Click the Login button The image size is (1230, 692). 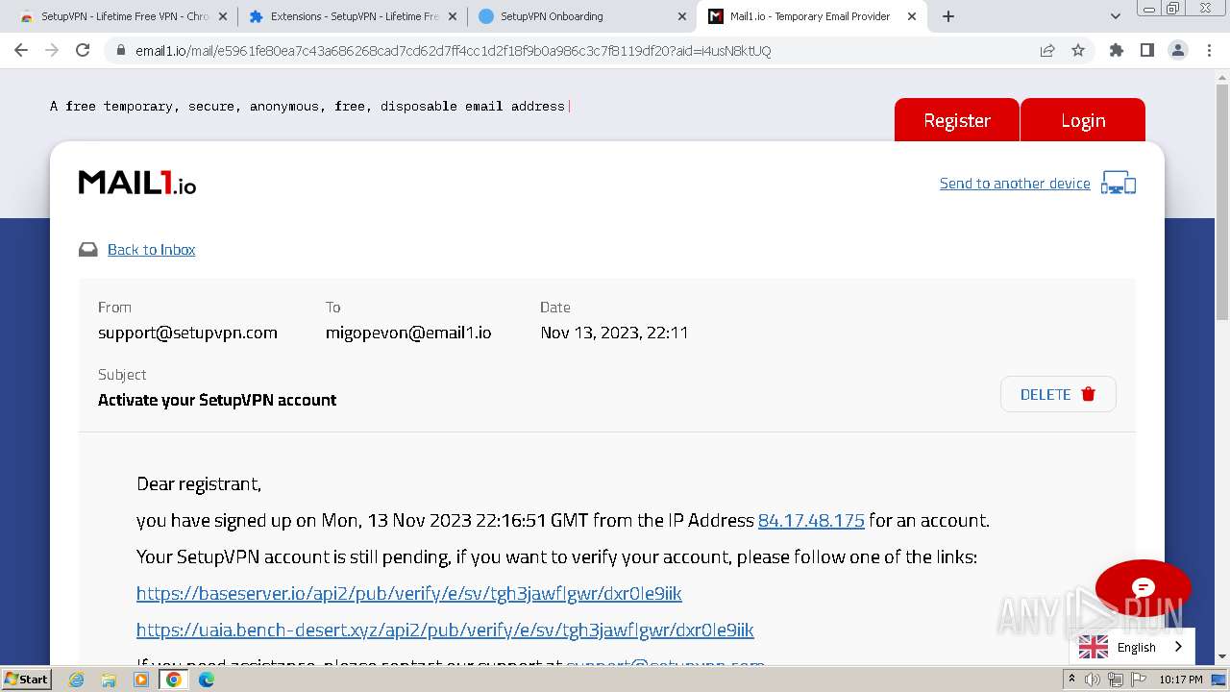pyautogui.click(x=1083, y=120)
